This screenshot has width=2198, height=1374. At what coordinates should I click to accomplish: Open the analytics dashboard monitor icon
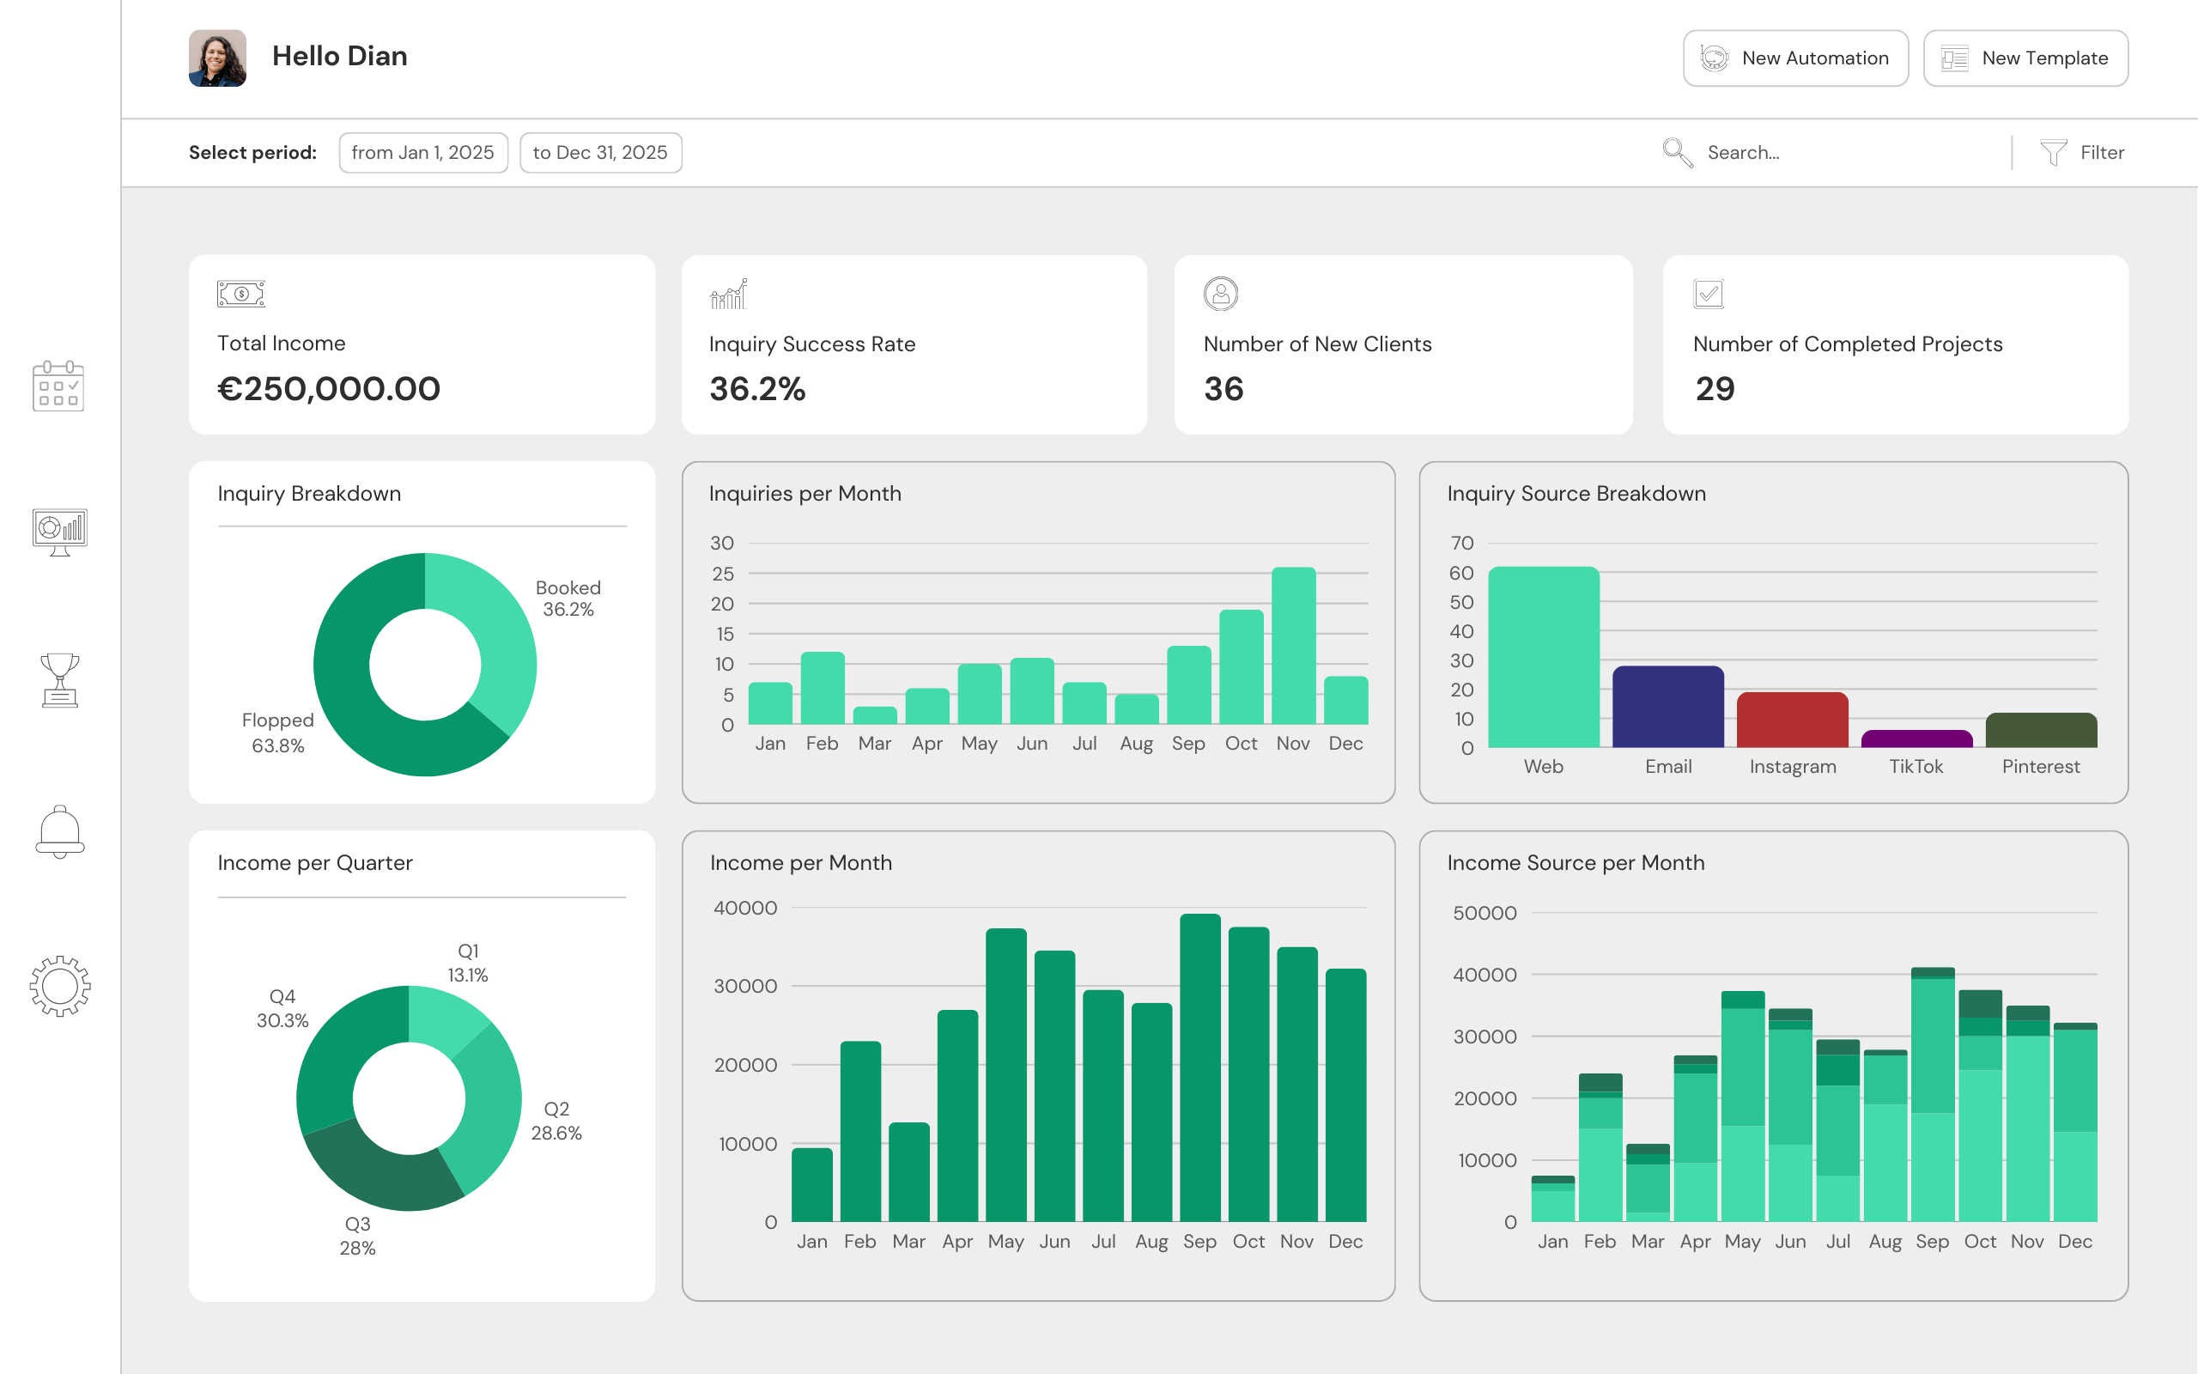click(x=59, y=531)
